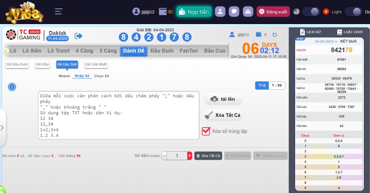
Task: Click inside the number entry text area
Action: coord(118,115)
